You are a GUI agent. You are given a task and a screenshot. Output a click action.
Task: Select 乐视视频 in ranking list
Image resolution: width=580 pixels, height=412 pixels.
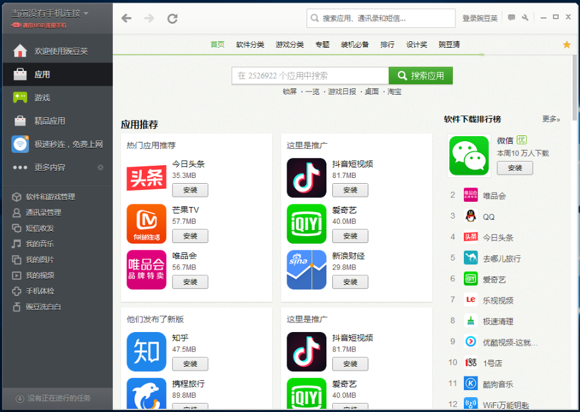(498, 300)
